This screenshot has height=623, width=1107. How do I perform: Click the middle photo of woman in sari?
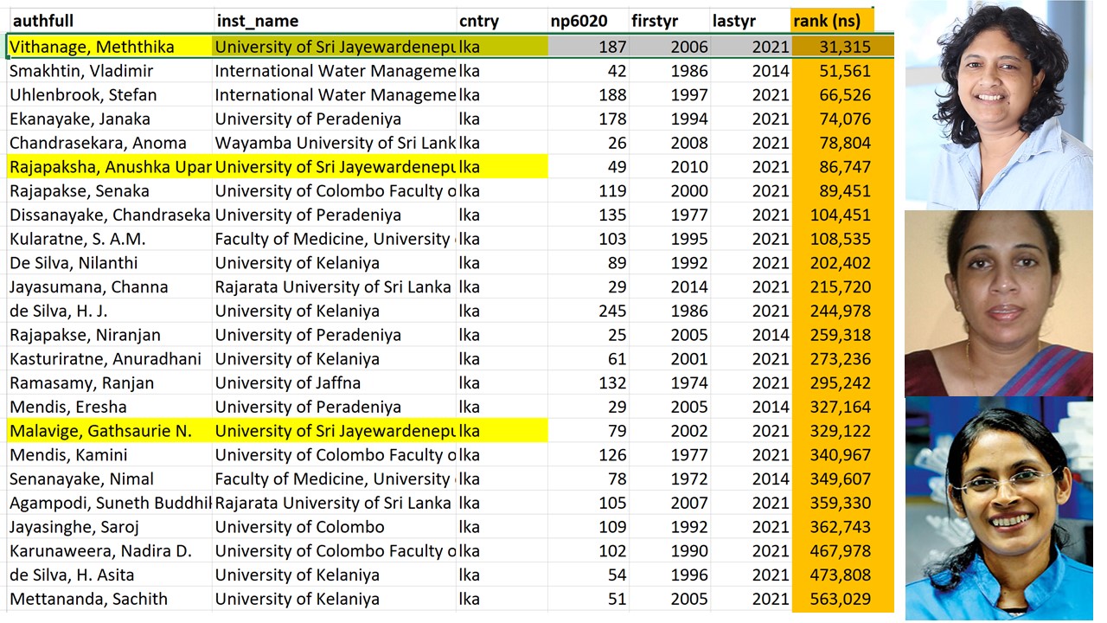(x=999, y=303)
